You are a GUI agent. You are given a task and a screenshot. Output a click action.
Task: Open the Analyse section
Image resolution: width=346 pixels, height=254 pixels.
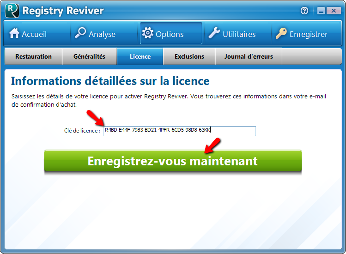(x=102, y=34)
